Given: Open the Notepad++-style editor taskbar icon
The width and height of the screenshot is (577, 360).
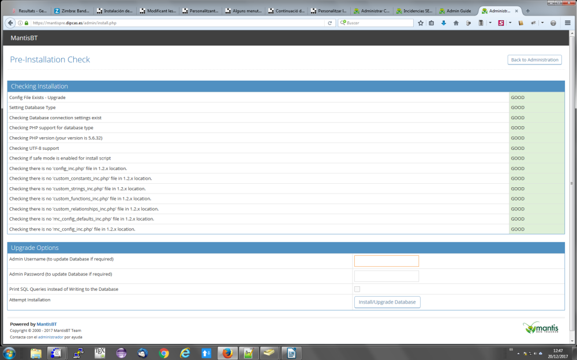Looking at the screenshot, I should click(x=249, y=353).
